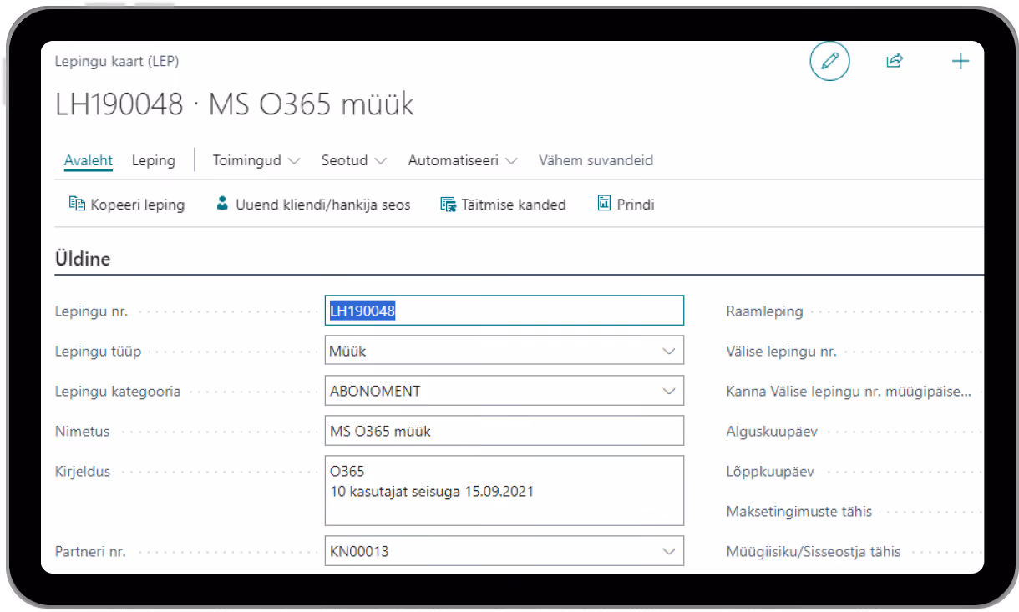Click the Alguskuupäev label

point(772,432)
